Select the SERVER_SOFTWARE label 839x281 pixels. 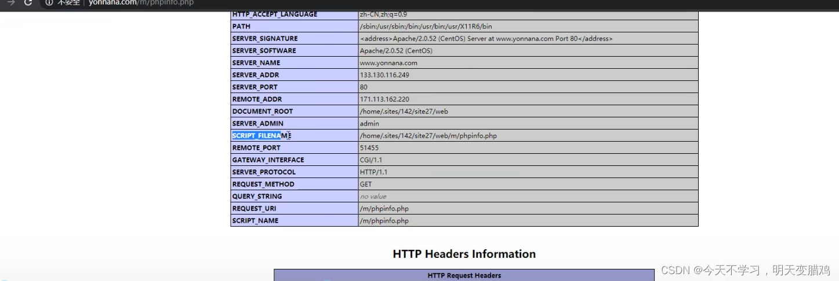pyautogui.click(x=264, y=51)
